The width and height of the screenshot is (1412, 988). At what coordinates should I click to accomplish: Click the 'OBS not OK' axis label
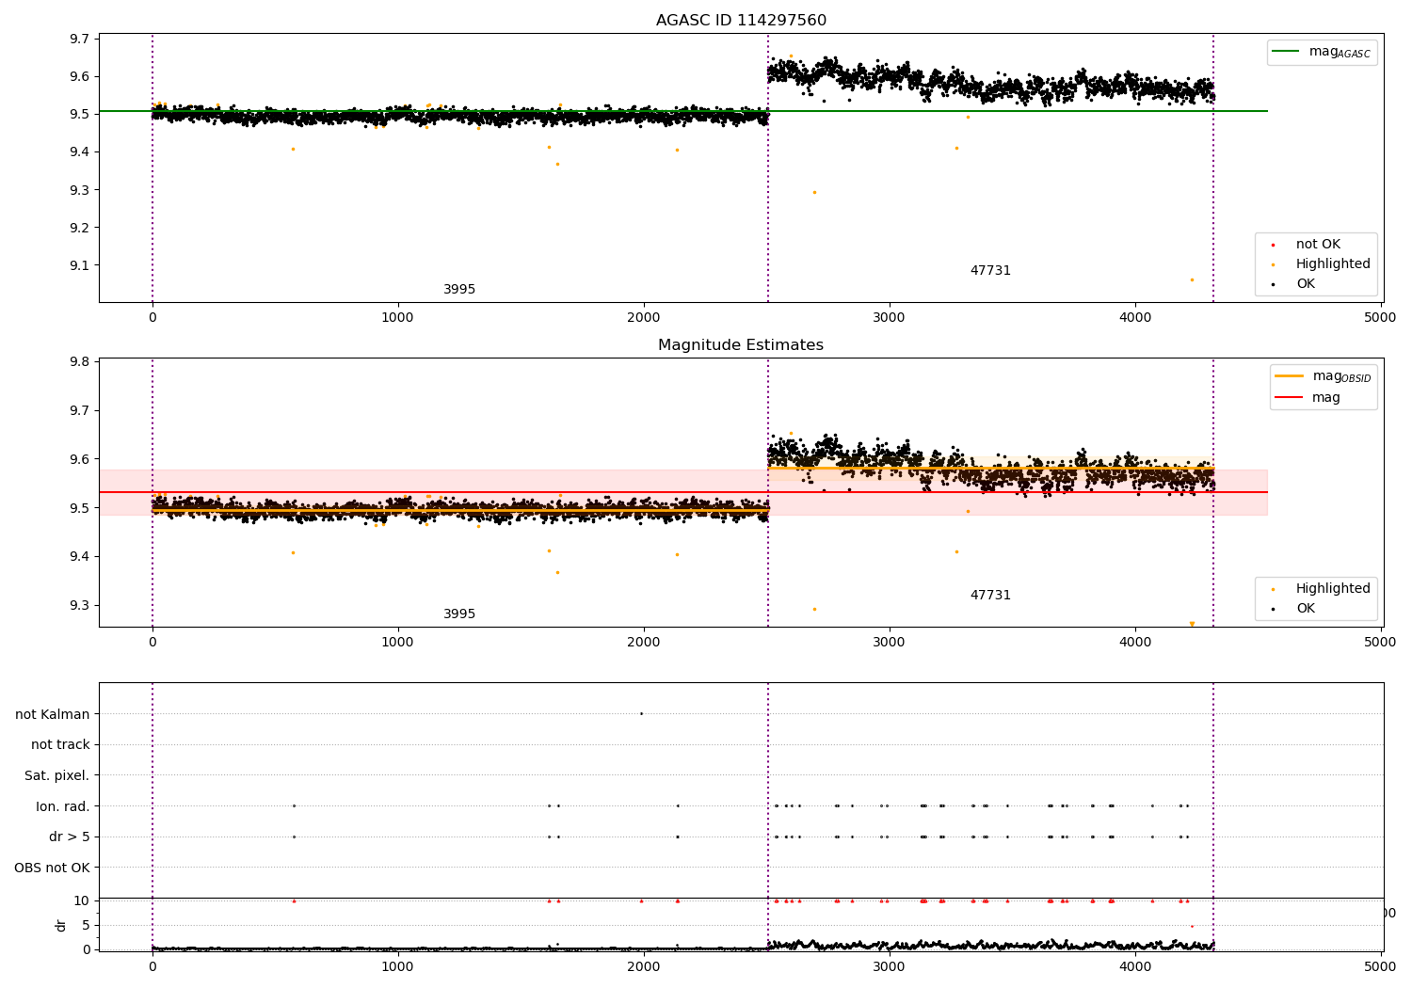[x=53, y=868]
